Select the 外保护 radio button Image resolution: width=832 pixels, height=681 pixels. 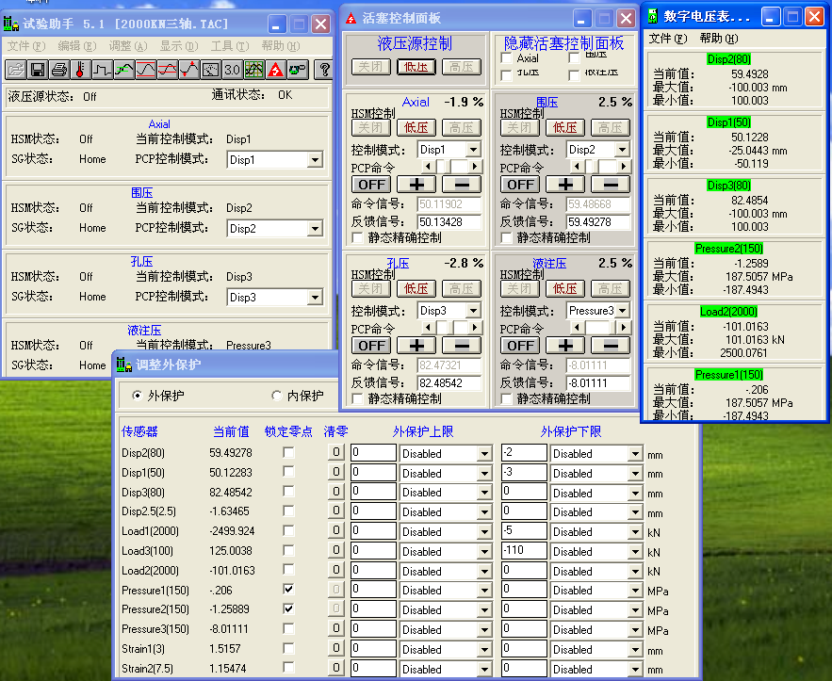pos(138,396)
